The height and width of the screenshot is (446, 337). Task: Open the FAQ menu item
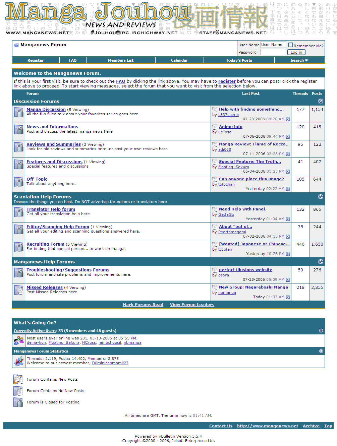pos(73,60)
